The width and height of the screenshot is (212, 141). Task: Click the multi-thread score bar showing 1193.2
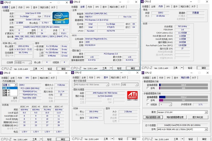tap(183, 97)
